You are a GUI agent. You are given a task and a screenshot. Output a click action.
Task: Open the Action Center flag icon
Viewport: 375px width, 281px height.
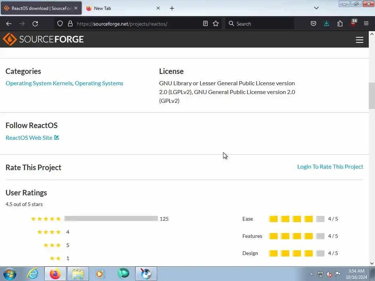click(x=338, y=274)
